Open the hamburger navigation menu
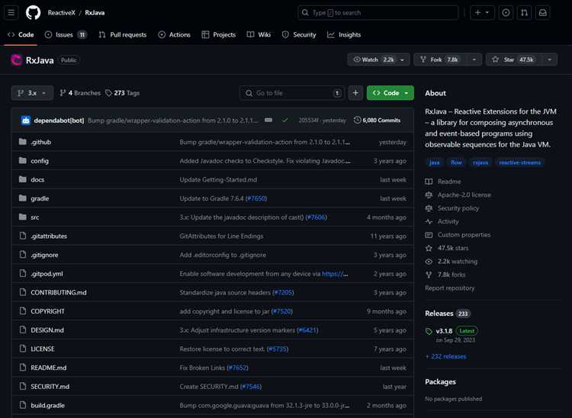This screenshot has height=418, width=572. [11, 13]
